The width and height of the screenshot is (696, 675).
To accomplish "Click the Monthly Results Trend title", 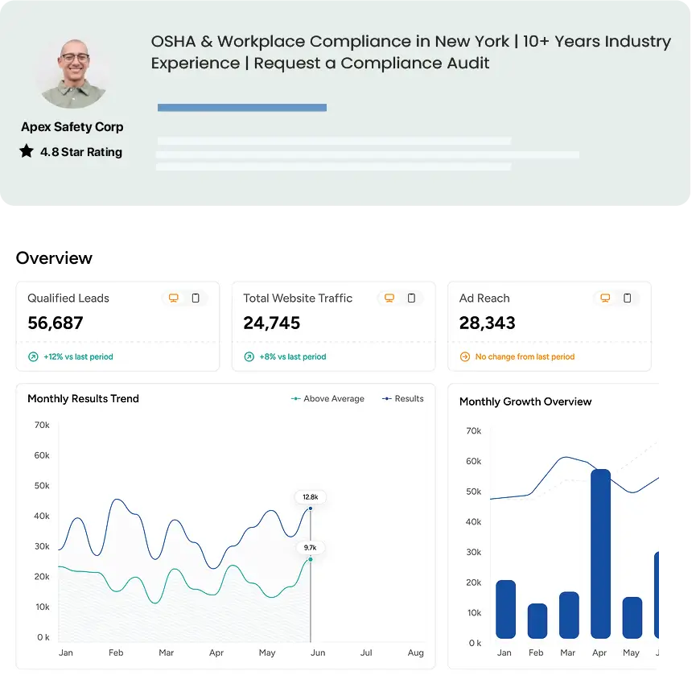I will point(83,398).
